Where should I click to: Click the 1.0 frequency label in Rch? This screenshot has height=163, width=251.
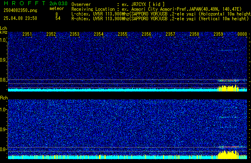coord(3,110)
